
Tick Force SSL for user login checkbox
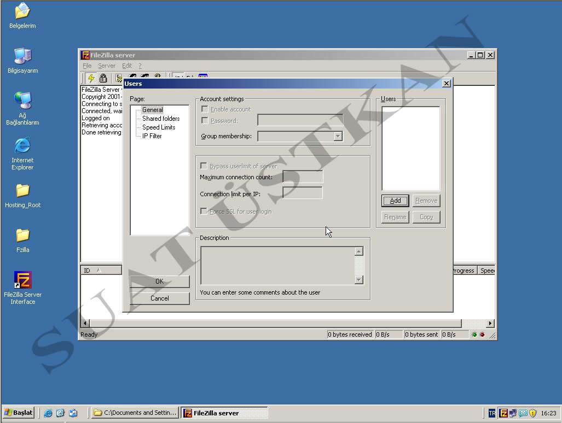pos(204,211)
